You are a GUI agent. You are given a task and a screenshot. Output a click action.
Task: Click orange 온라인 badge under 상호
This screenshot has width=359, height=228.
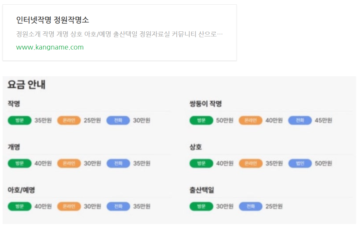pyautogui.click(x=251, y=163)
